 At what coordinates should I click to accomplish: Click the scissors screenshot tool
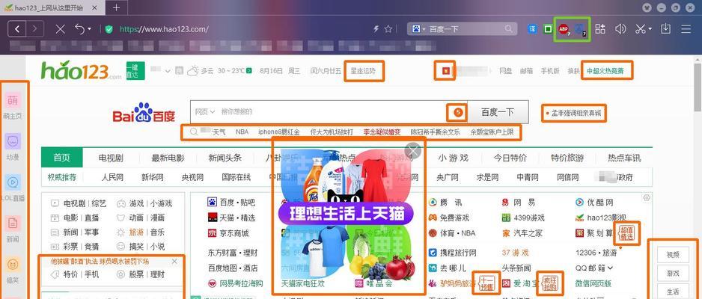pos(640,29)
